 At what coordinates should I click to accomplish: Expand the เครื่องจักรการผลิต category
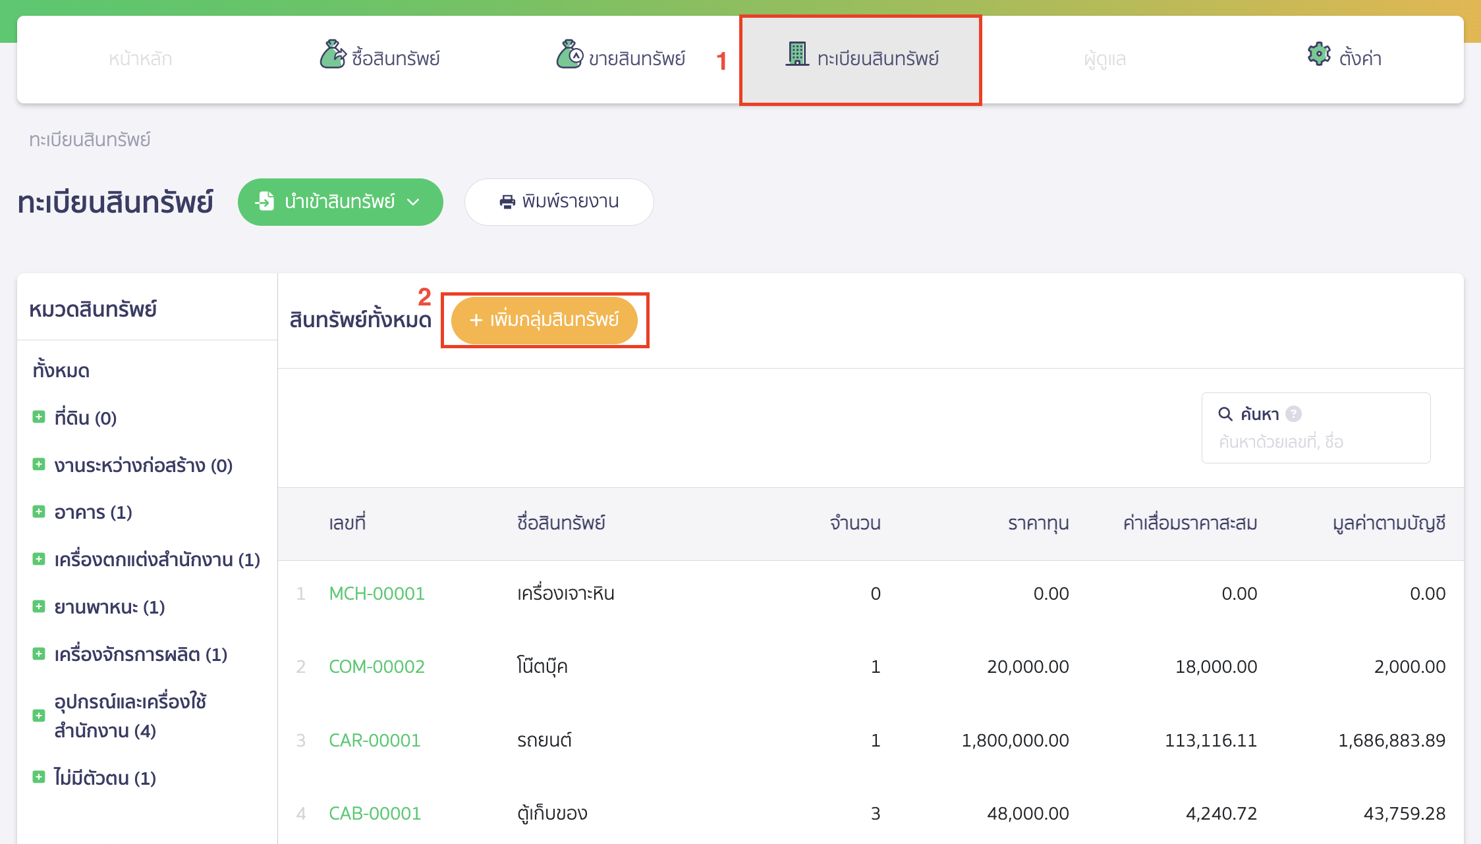pos(38,654)
